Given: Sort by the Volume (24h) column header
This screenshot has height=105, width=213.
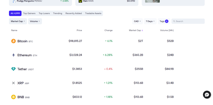Looking at the screenshot, I should pos(167,30).
